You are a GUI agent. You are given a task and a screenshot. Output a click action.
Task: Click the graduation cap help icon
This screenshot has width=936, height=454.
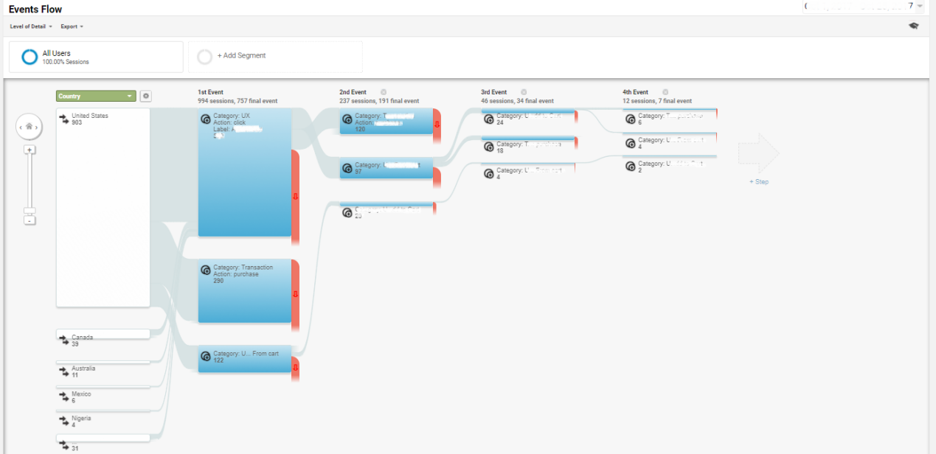pyautogui.click(x=914, y=26)
